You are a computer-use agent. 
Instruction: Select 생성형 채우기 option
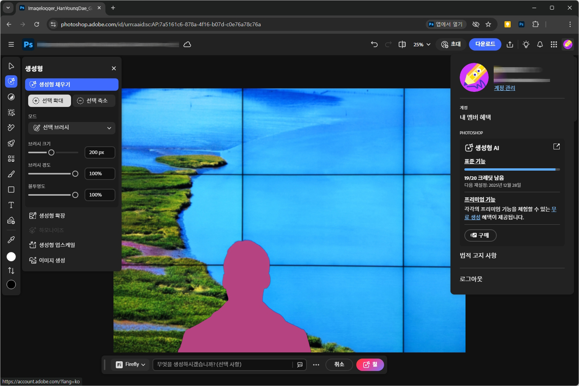coord(72,85)
